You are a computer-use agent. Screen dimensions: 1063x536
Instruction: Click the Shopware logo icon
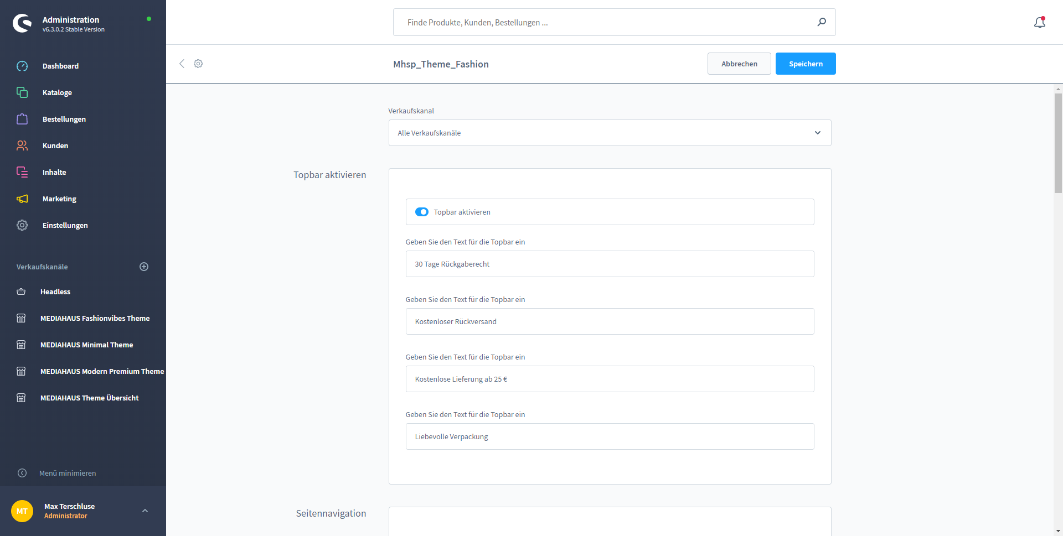click(22, 23)
